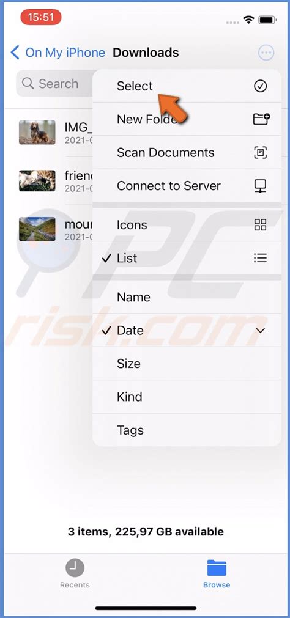
Task: Go back via blue chevron
Action: point(15,53)
